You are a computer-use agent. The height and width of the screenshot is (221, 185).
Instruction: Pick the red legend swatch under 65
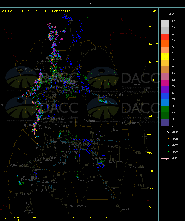point(165,37)
